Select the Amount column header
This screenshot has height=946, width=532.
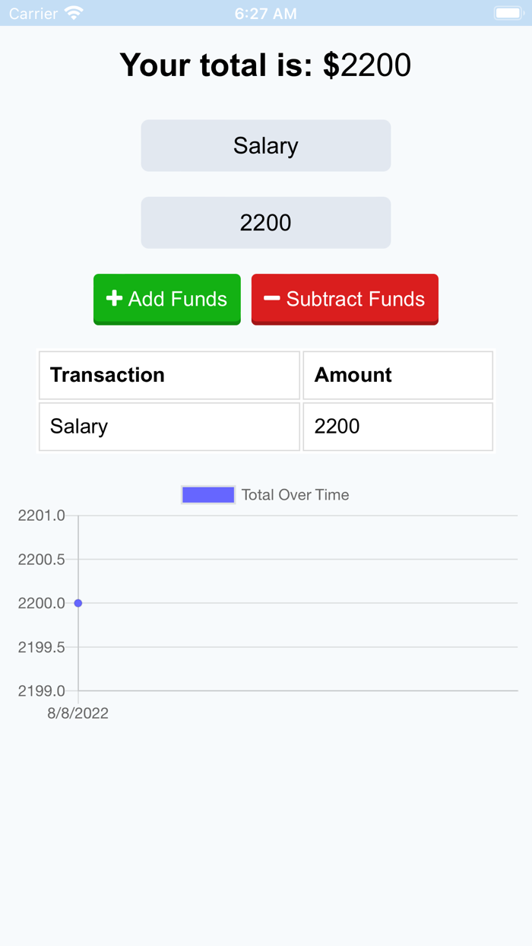[x=353, y=375]
